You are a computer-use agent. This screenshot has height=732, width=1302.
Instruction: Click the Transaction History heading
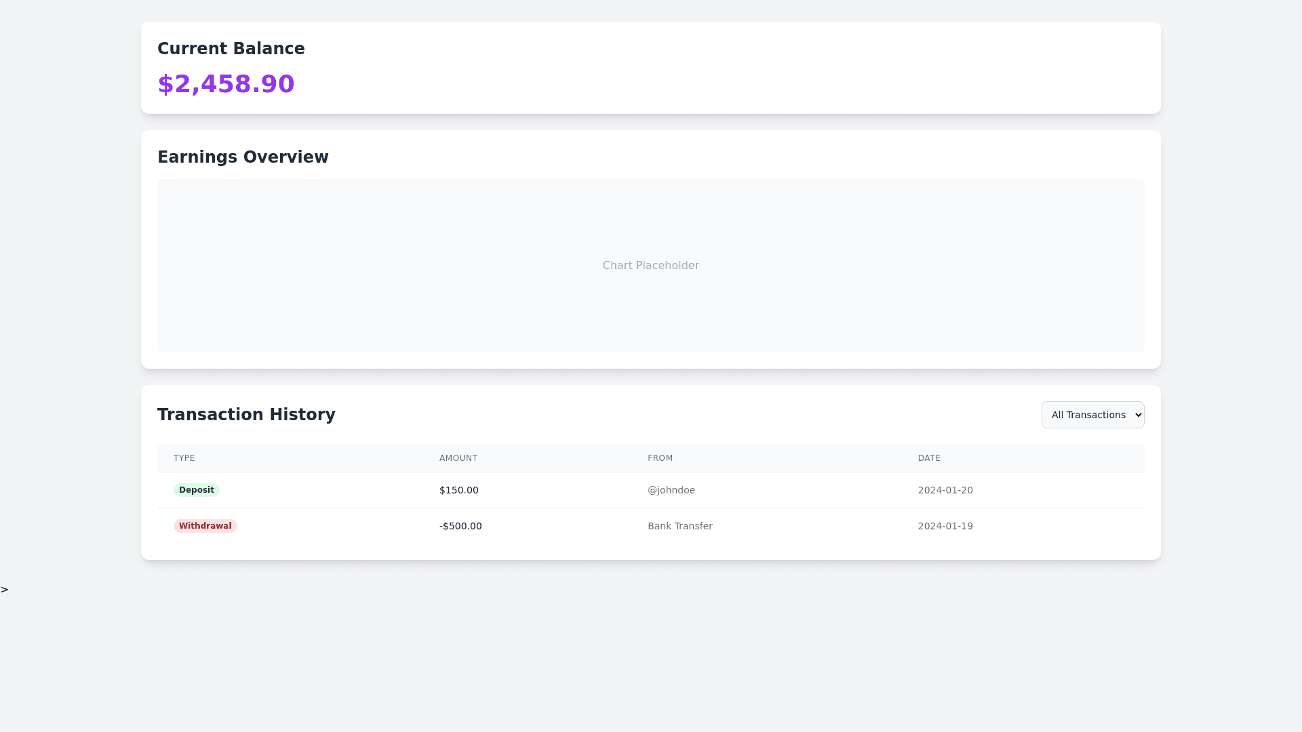(246, 415)
